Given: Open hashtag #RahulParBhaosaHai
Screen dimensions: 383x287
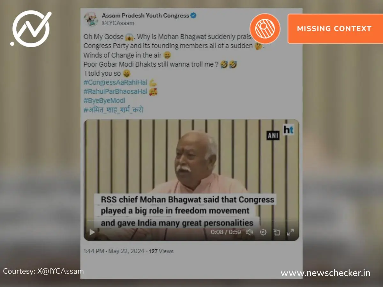Looking at the screenshot, I should pos(116,92).
